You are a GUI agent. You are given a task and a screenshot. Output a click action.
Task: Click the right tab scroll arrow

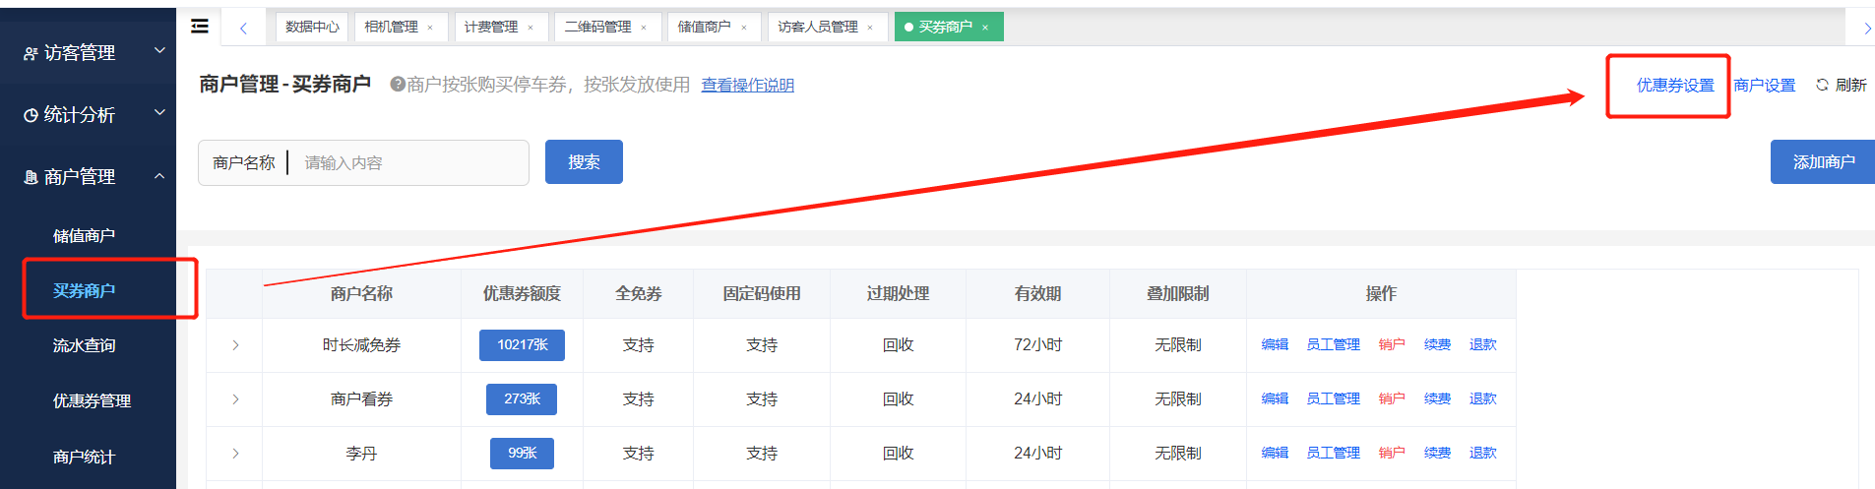point(1866,29)
